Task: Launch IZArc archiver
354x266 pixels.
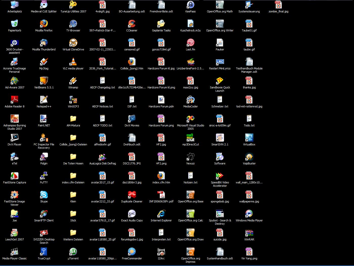Action: (x=161, y=252)
